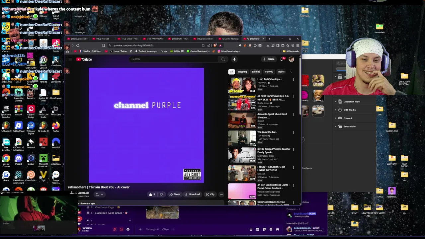Click the YouTube search input field

point(174,59)
